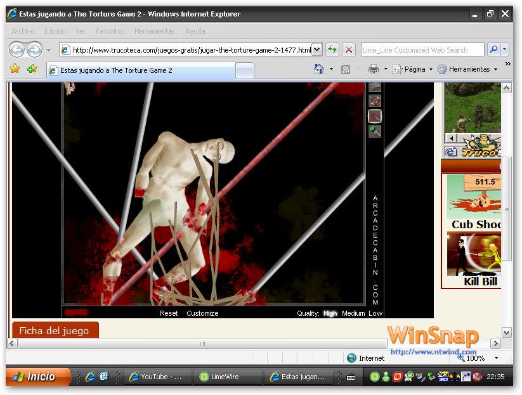The width and height of the screenshot is (522, 395).
Task: Open a new blank tab
Action: [245, 71]
